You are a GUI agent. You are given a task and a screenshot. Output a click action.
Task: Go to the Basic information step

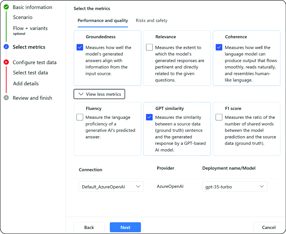32,7
